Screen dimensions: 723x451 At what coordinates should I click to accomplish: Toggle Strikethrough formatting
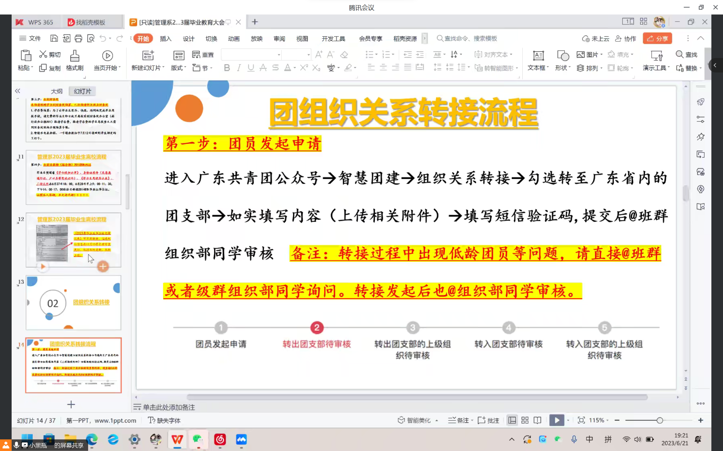[275, 68]
